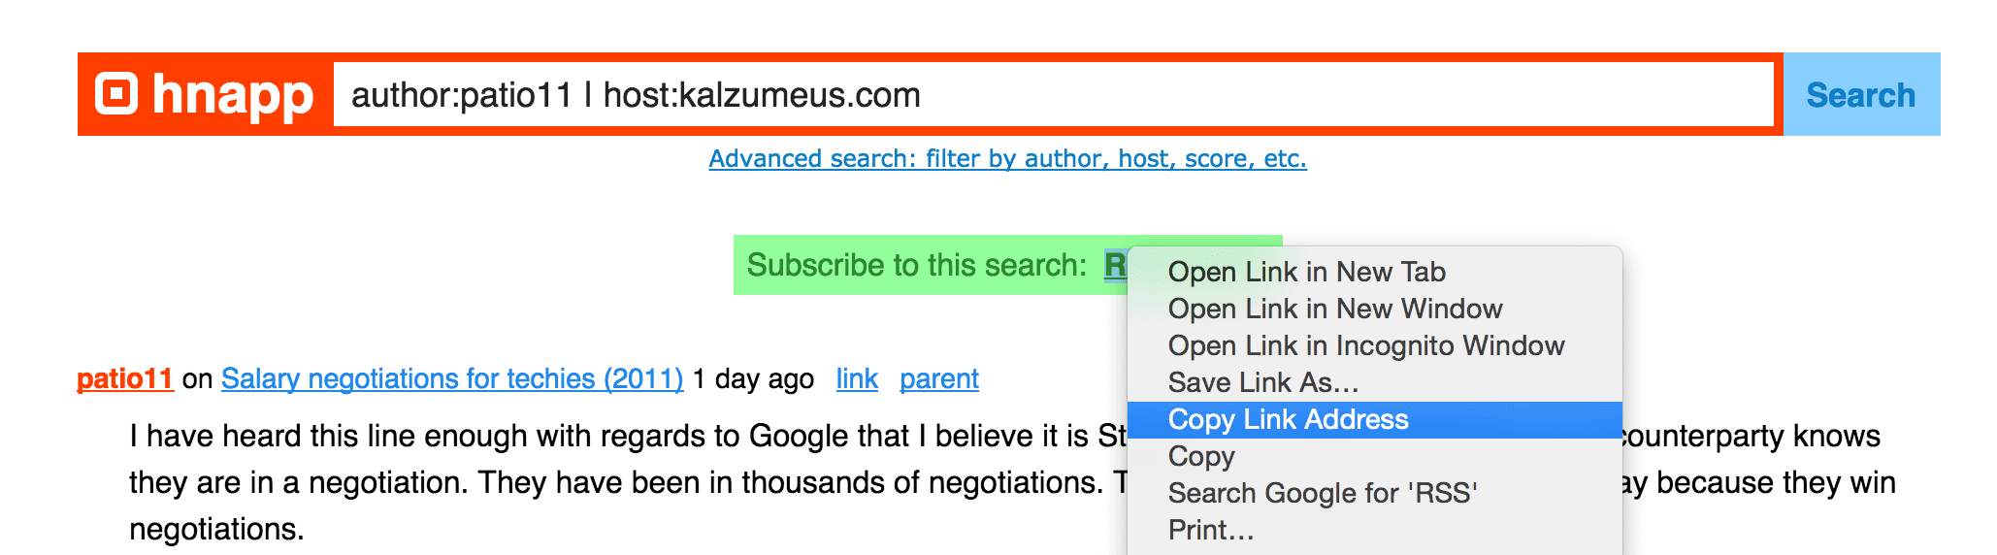Viewport: 1997px width, 555px height.
Task: Open the patio11 author link
Action: pyautogui.click(x=125, y=378)
